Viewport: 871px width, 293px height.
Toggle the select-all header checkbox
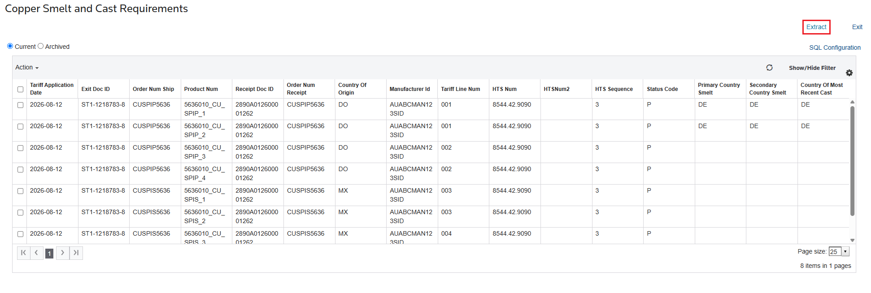click(20, 89)
